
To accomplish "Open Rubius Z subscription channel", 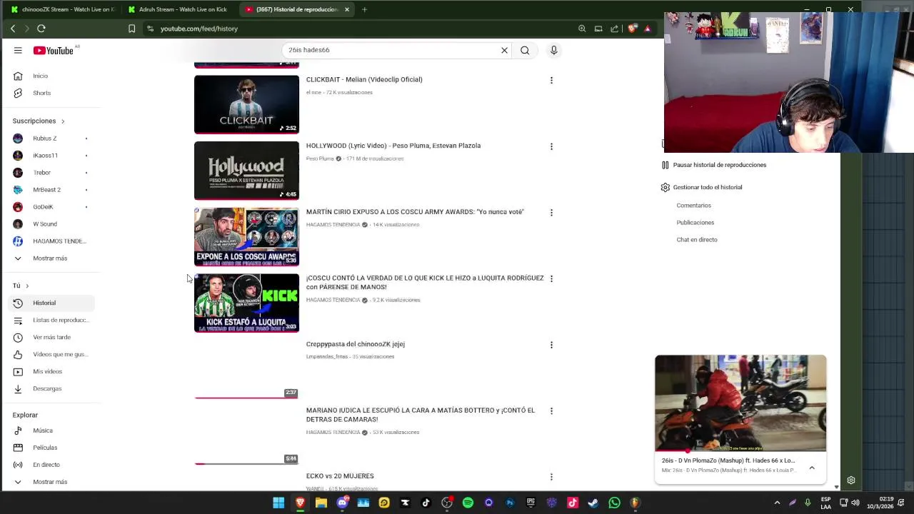I will pos(50,138).
